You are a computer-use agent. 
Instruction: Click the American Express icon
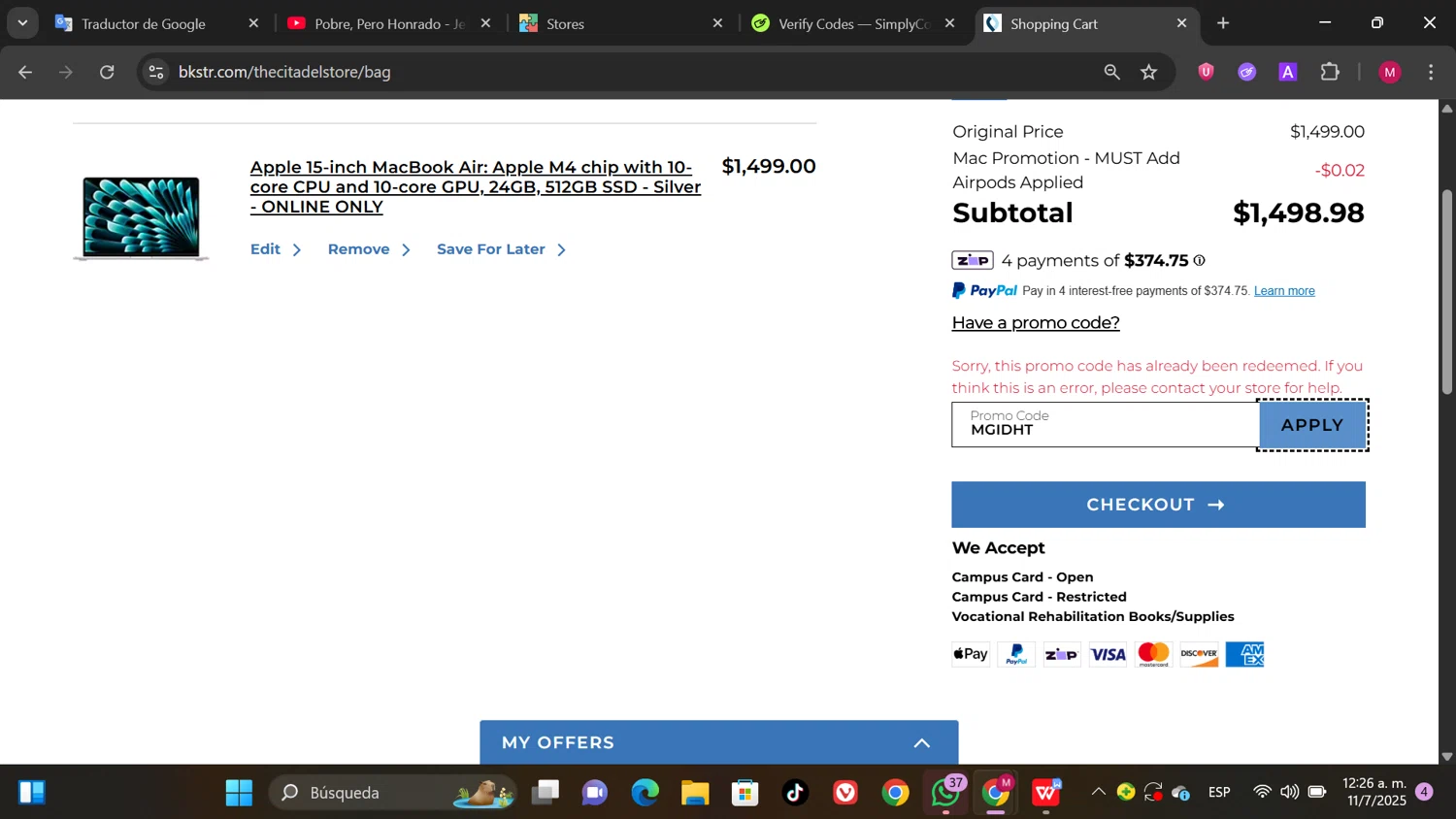click(1244, 654)
